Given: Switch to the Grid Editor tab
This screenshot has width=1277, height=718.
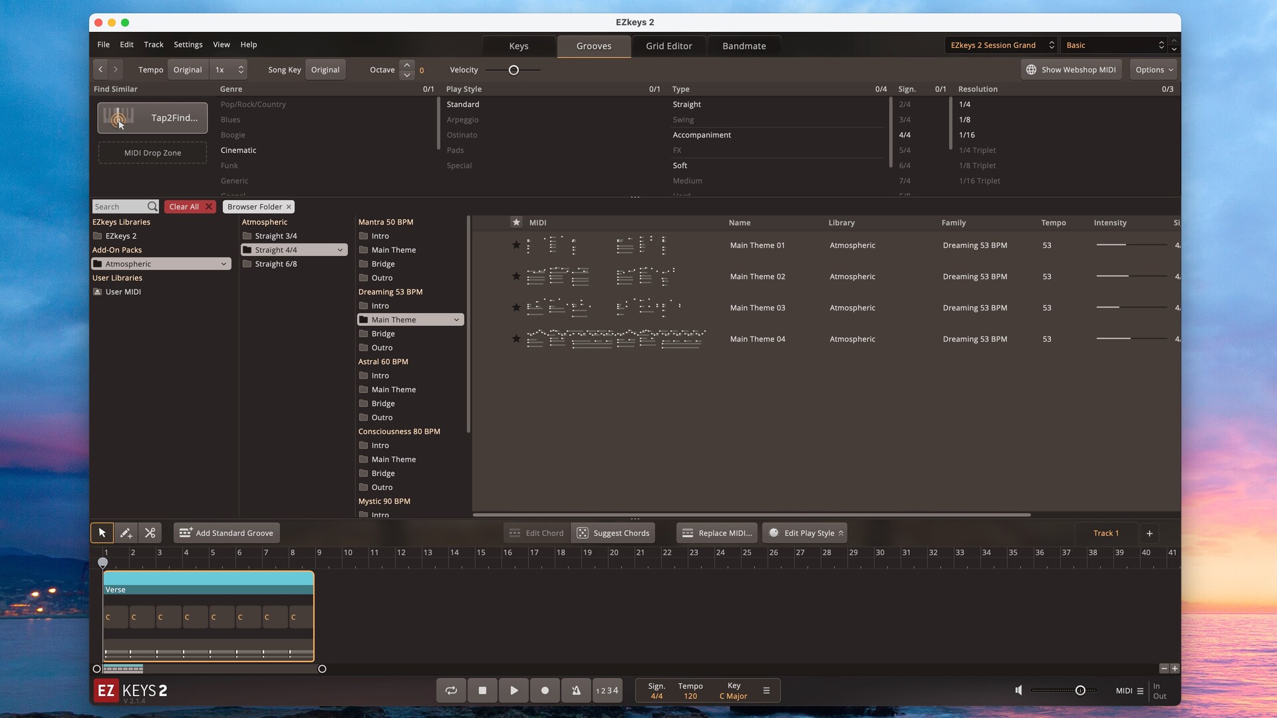Looking at the screenshot, I should (x=668, y=46).
